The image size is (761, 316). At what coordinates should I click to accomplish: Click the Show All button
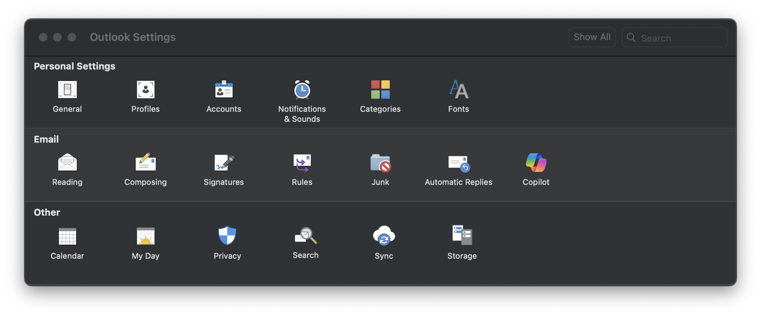592,37
